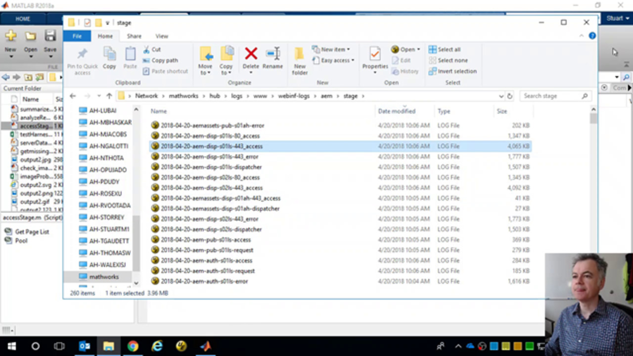633x356 pixels.
Task: Click Invert selection button
Action: pos(452,71)
